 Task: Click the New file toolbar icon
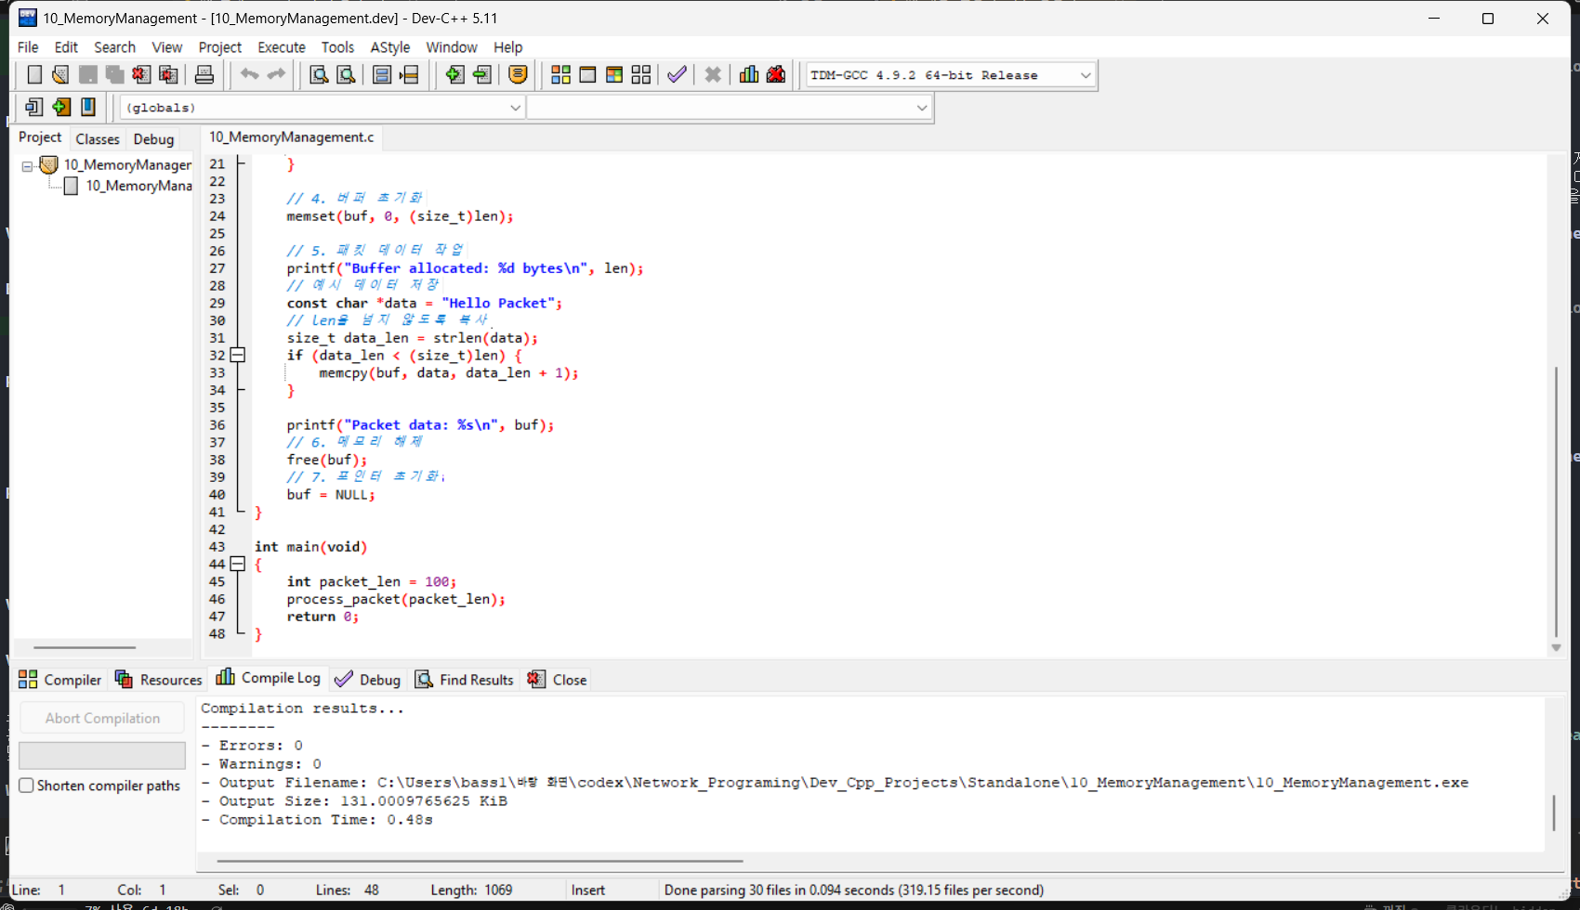coord(34,75)
